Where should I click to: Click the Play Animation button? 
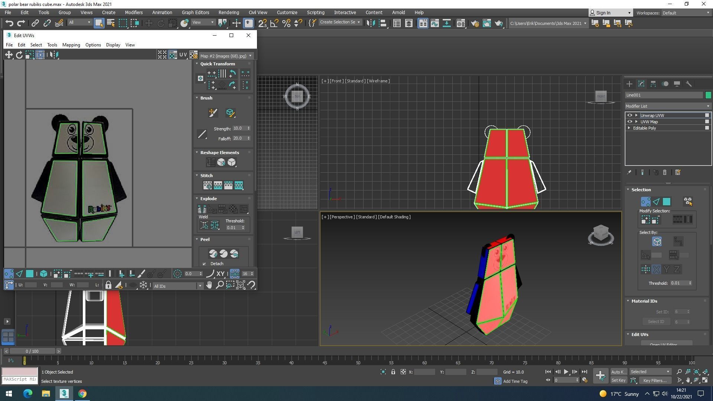tap(566, 372)
